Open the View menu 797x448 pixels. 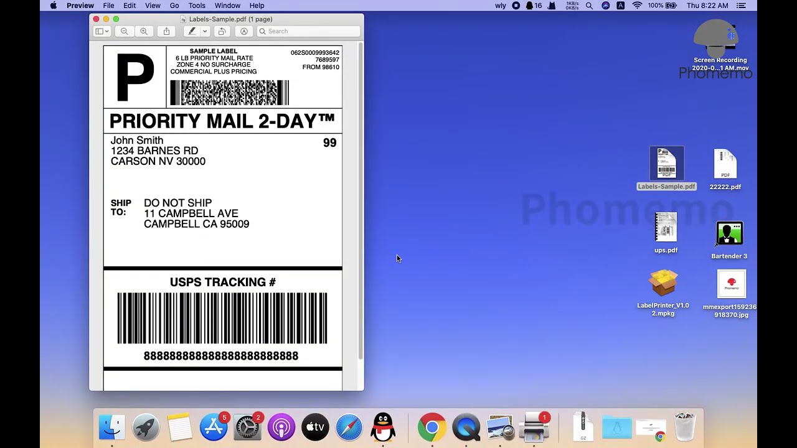point(153,6)
